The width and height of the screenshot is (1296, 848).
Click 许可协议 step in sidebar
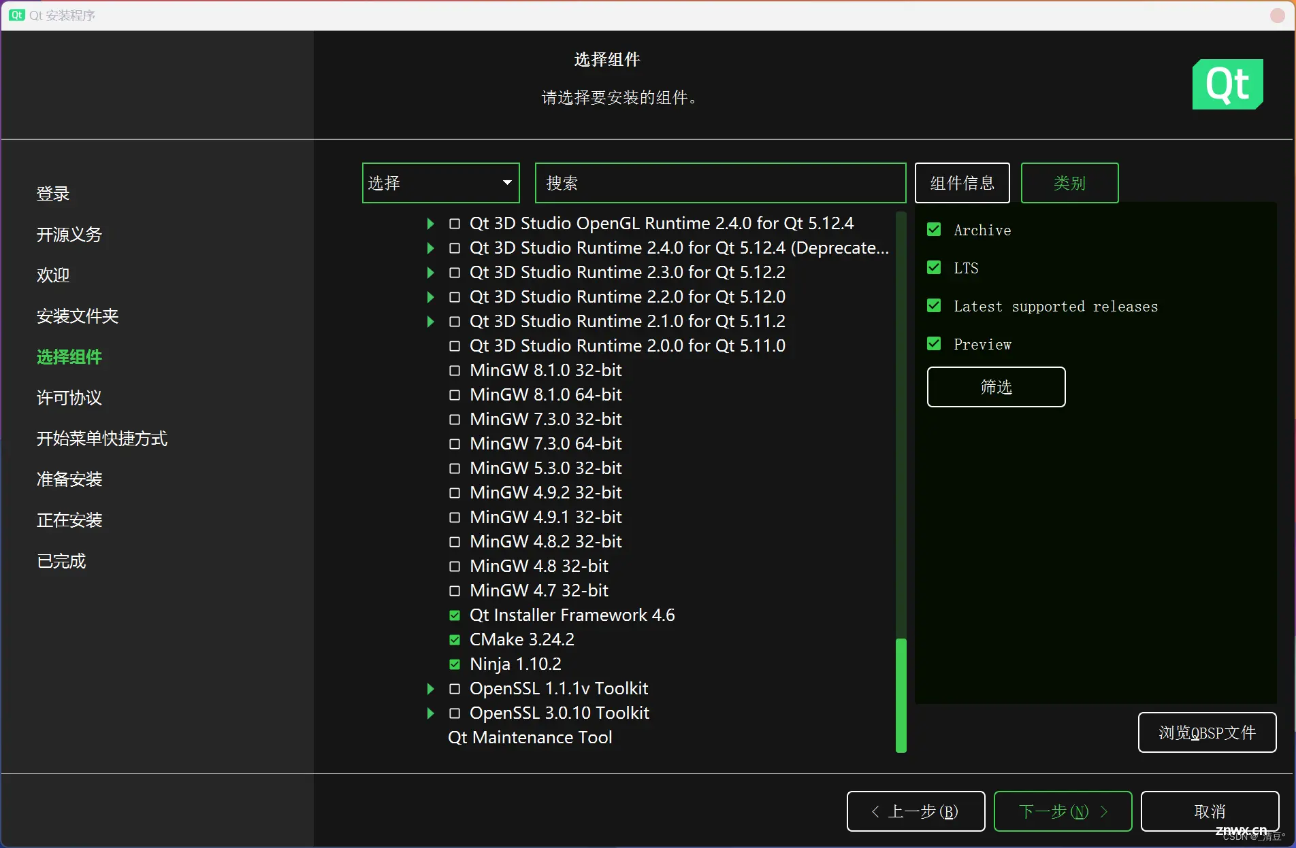click(69, 398)
